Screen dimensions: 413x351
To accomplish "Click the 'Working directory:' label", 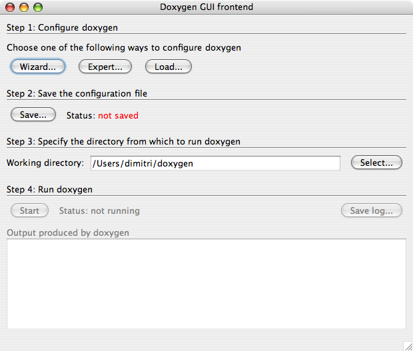I will tap(45, 163).
